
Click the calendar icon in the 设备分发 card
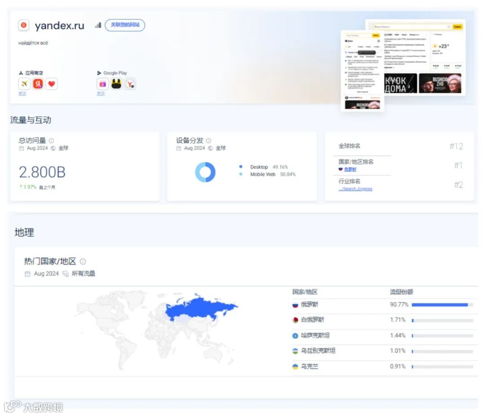(x=178, y=148)
